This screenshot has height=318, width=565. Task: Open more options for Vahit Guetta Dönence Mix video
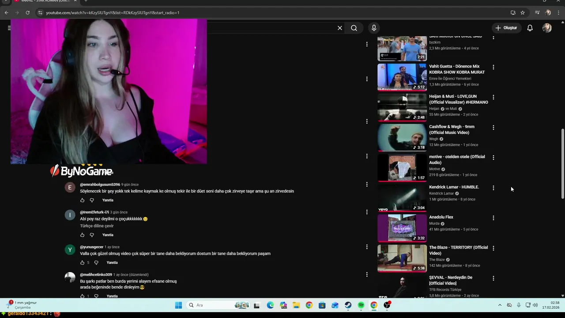493,67
